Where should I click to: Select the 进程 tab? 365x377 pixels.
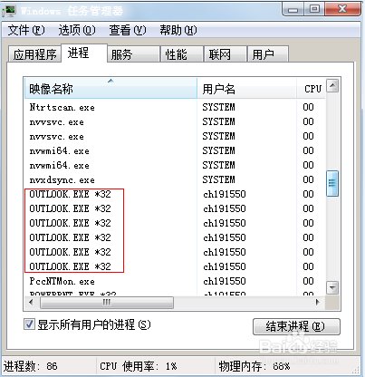(84, 53)
